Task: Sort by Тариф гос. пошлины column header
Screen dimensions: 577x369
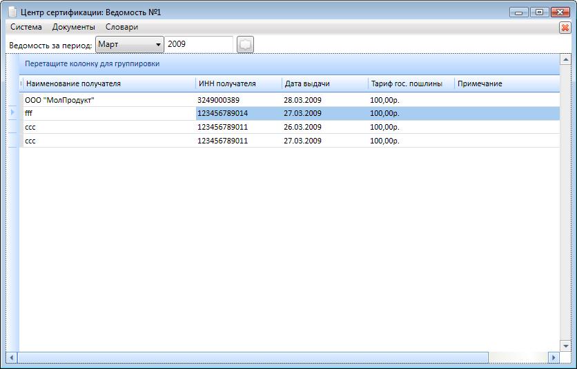Action: (411, 83)
